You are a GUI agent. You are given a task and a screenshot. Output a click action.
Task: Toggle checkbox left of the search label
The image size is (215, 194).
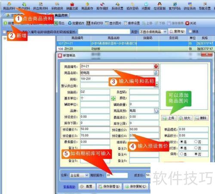tap(4, 32)
